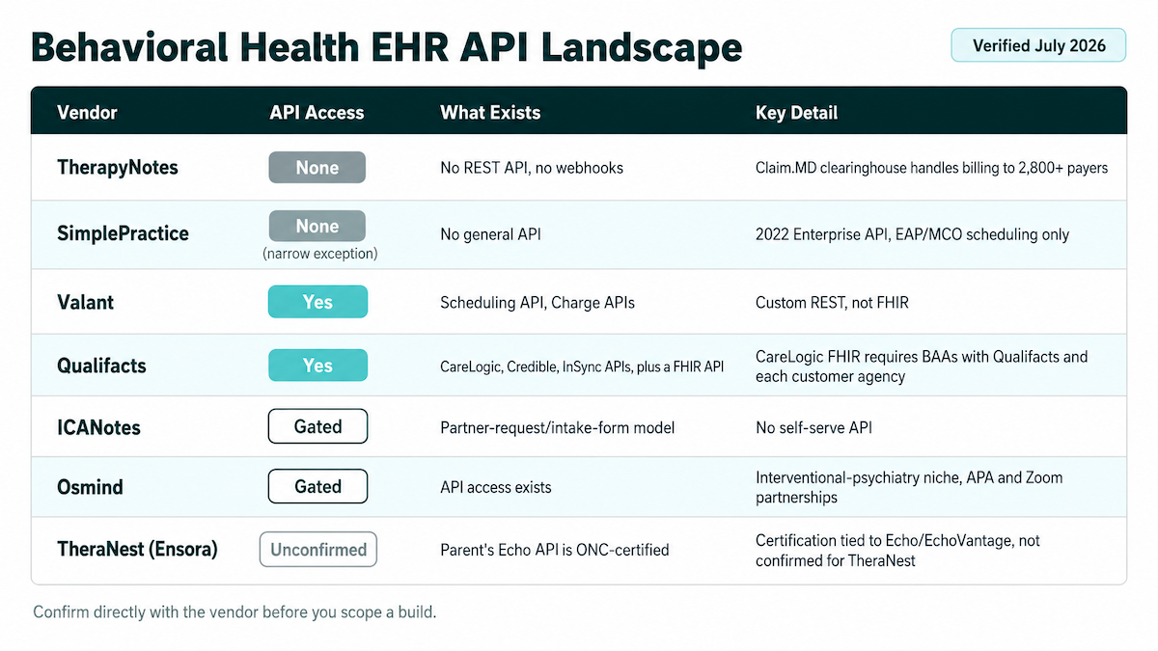Click 'Custom REST, not FHIR' cell

832,302
